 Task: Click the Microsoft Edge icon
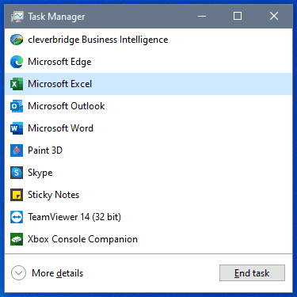17,62
